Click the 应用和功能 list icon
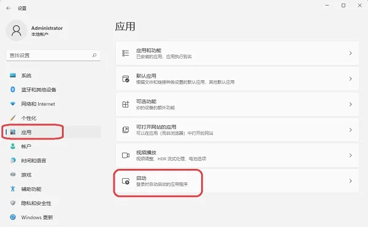The height and width of the screenshot is (227, 368). pyautogui.click(x=126, y=53)
